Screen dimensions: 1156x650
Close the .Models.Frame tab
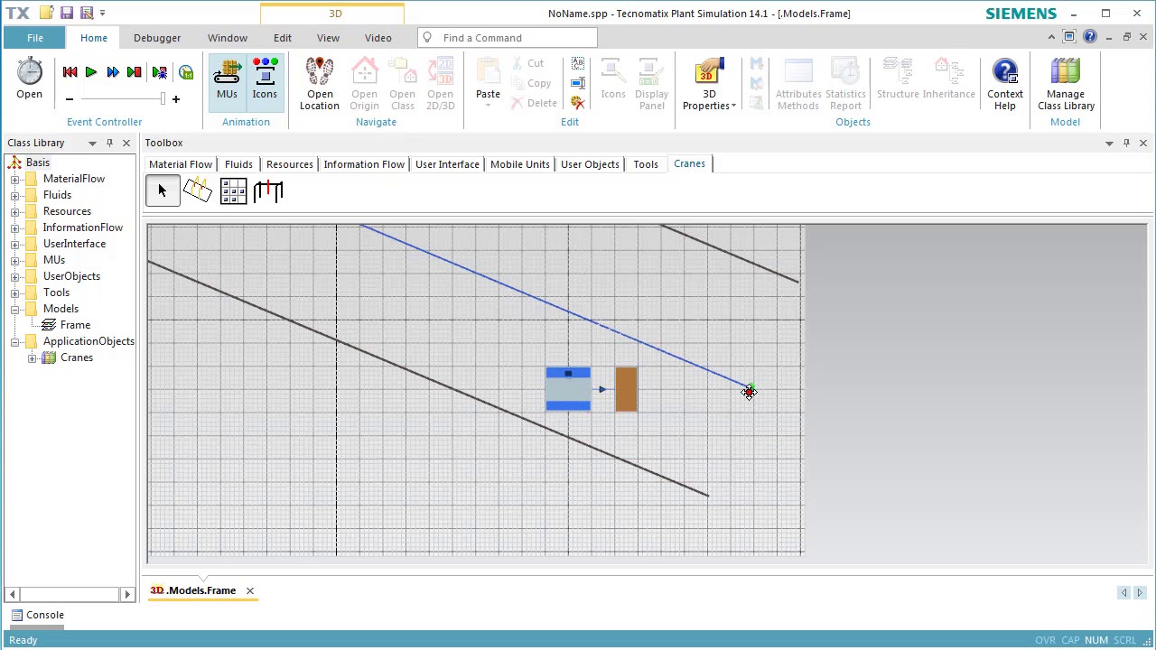250,590
